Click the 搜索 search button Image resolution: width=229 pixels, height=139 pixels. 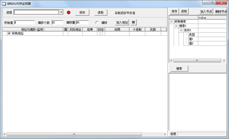(179, 69)
